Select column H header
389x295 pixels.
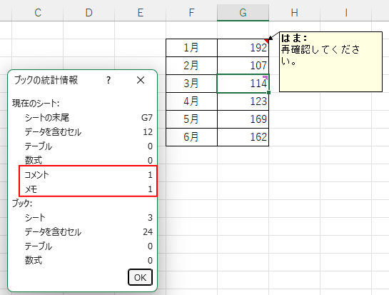(x=295, y=13)
